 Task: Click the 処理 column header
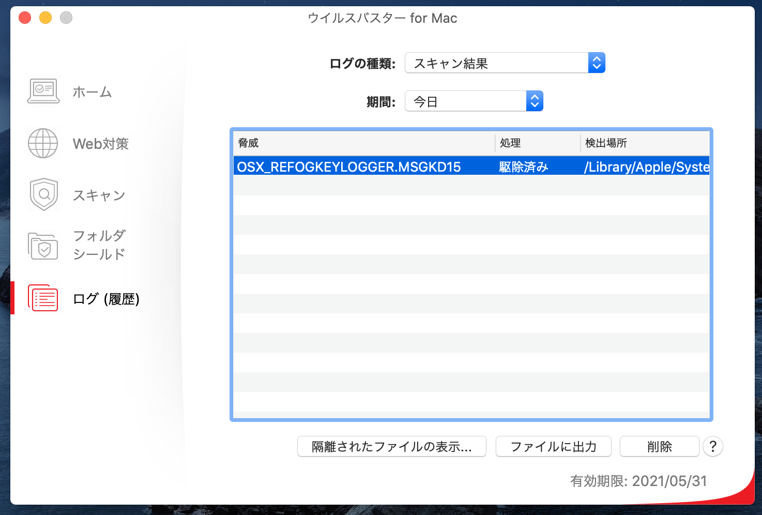pyautogui.click(x=537, y=143)
